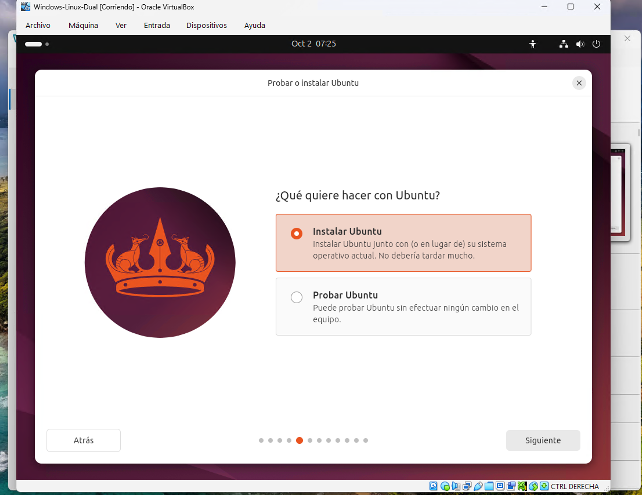Click the display settings indicator icon
Image resolution: width=642 pixels, height=495 pixels.
click(x=500, y=486)
